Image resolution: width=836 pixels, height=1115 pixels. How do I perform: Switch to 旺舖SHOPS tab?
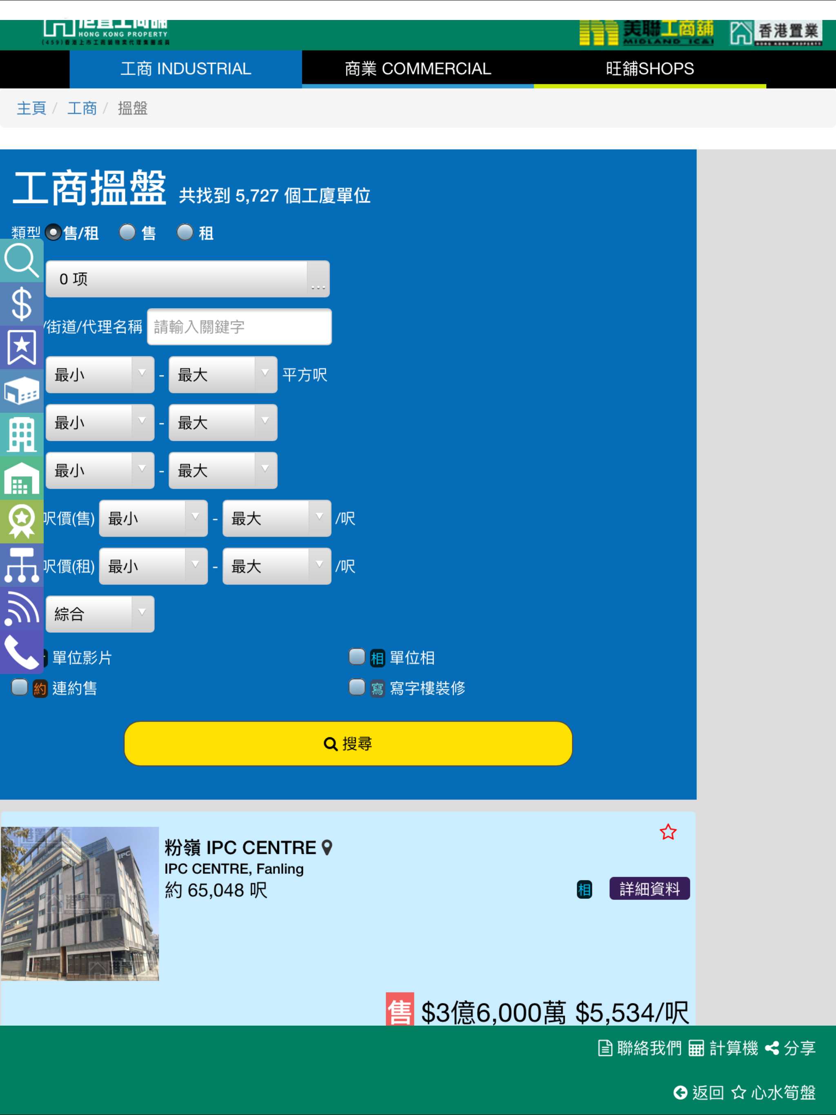tap(650, 69)
